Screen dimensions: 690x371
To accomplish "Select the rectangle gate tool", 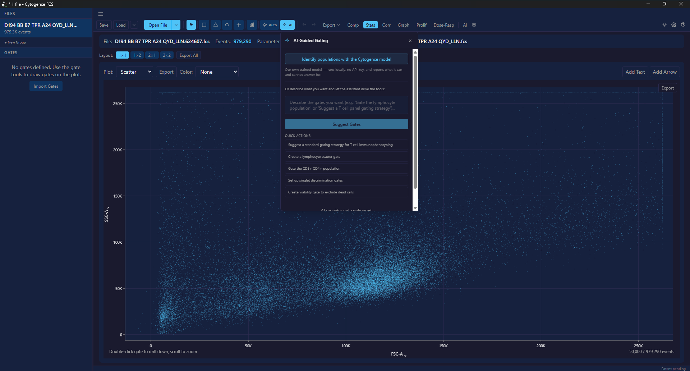I will pos(204,25).
